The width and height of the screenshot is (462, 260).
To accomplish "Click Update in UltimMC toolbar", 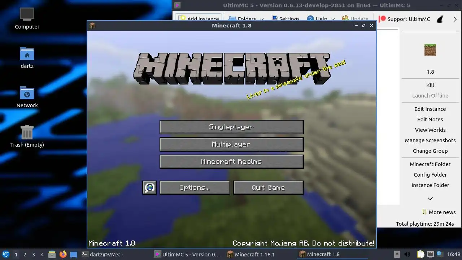I will tap(355, 19).
